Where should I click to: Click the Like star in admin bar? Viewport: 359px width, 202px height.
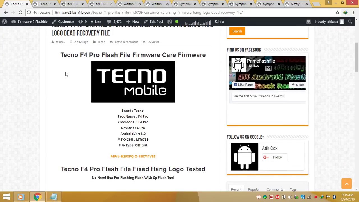click(x=95, y=22)
